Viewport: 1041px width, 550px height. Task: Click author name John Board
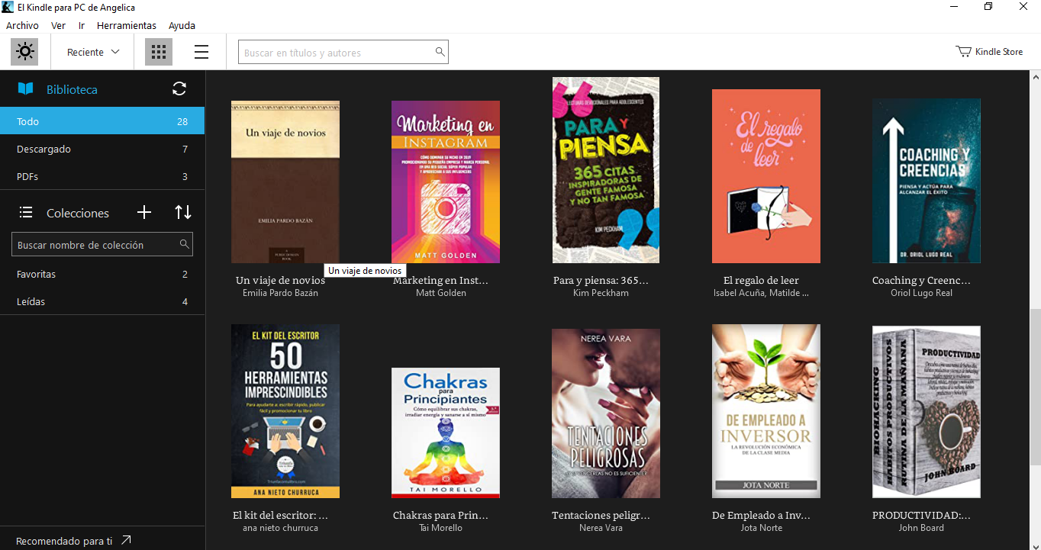coord(921,528)
